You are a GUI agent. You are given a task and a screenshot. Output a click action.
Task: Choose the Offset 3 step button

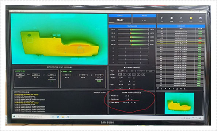129,75
